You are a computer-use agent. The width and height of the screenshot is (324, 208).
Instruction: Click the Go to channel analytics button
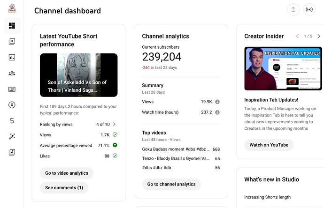coord(171,184)
